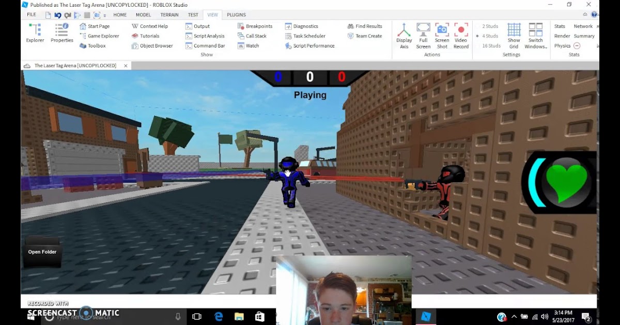Image resolution: width=620 pixels, height=325 pixels.
Task: Enter Full Screen view
Action: 423,36
